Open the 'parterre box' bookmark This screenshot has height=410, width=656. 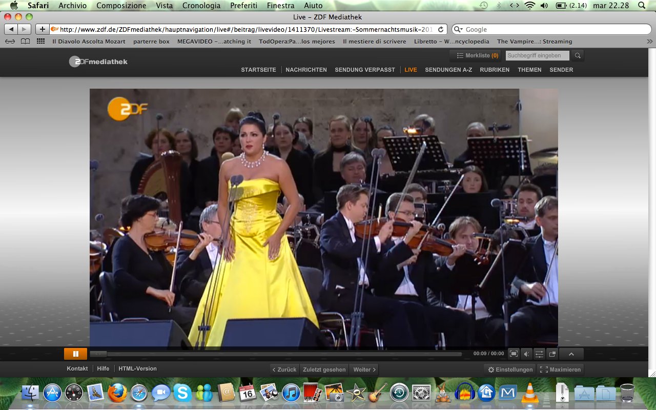[x=151, y=42]
